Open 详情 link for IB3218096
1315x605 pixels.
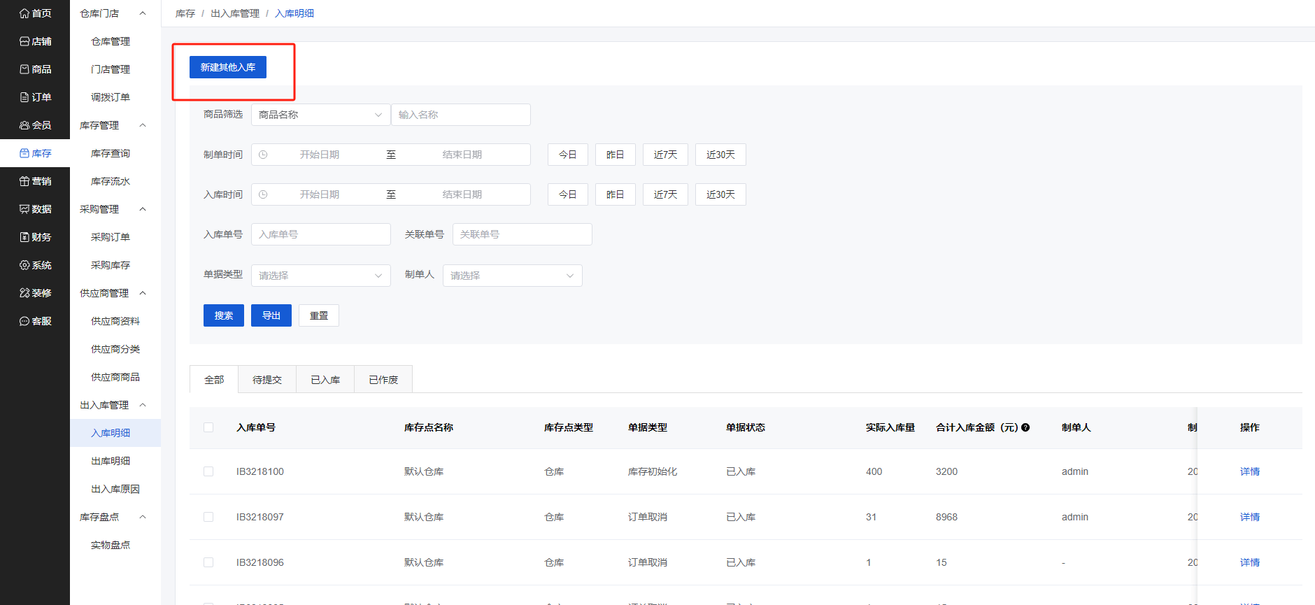(1250, 562)
